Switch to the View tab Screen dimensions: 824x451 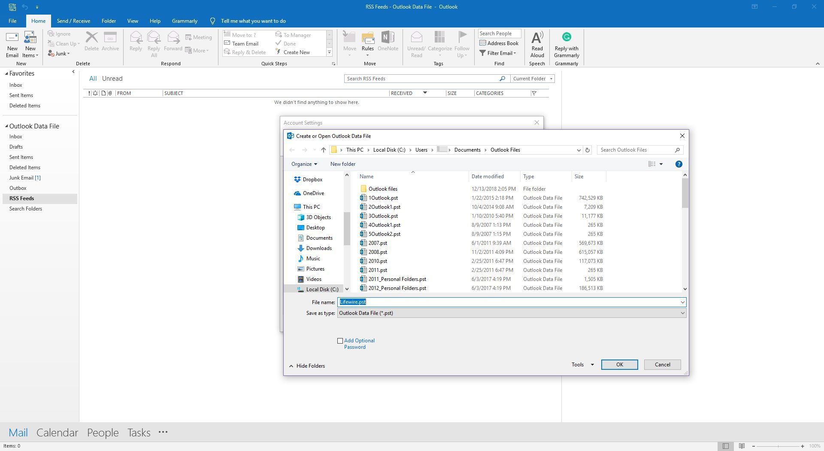133,21
